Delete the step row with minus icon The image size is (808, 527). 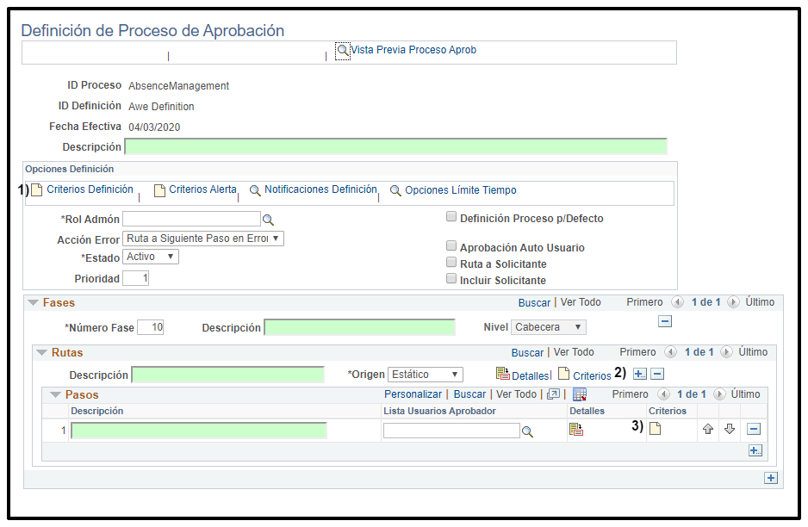pyautogui.click(x=754, y=429)
